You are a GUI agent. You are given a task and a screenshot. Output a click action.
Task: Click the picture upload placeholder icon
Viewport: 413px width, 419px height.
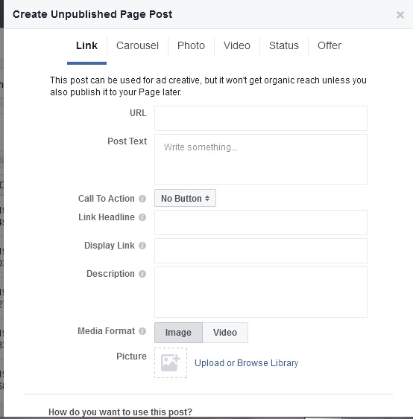click(x=171, y=362)
